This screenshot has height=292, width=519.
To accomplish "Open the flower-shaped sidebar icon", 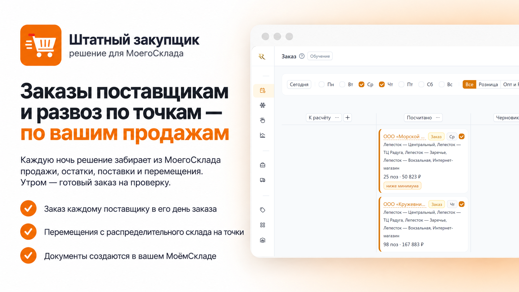I will pos(263,105).
